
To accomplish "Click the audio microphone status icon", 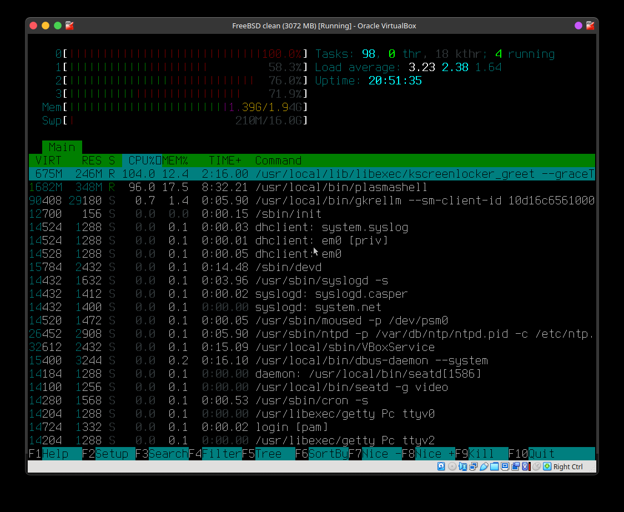I will (x=463, y=466).
